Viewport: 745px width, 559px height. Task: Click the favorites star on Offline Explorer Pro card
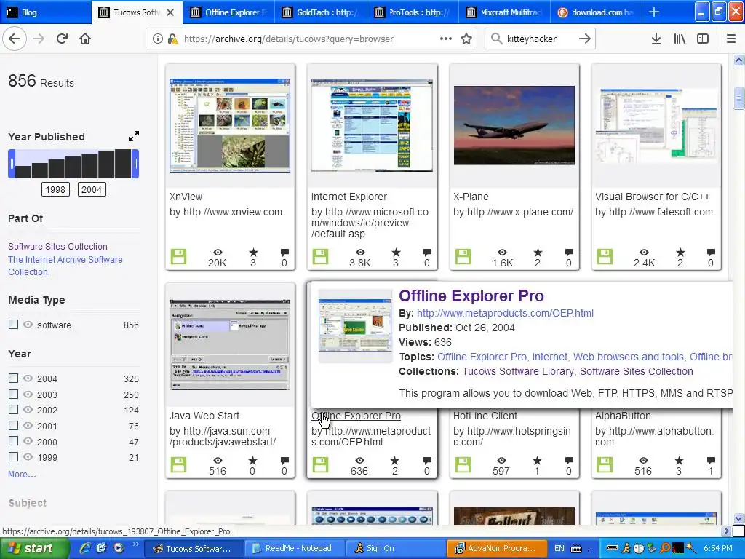pyautogui.click(x=395, y=460)
